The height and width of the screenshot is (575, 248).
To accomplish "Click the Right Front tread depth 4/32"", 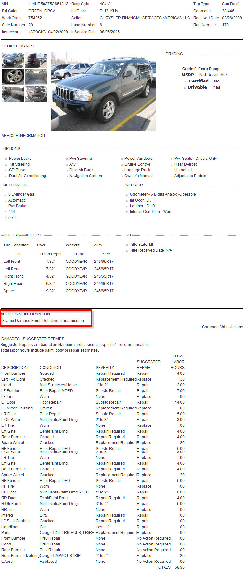I will coord(51,276).
